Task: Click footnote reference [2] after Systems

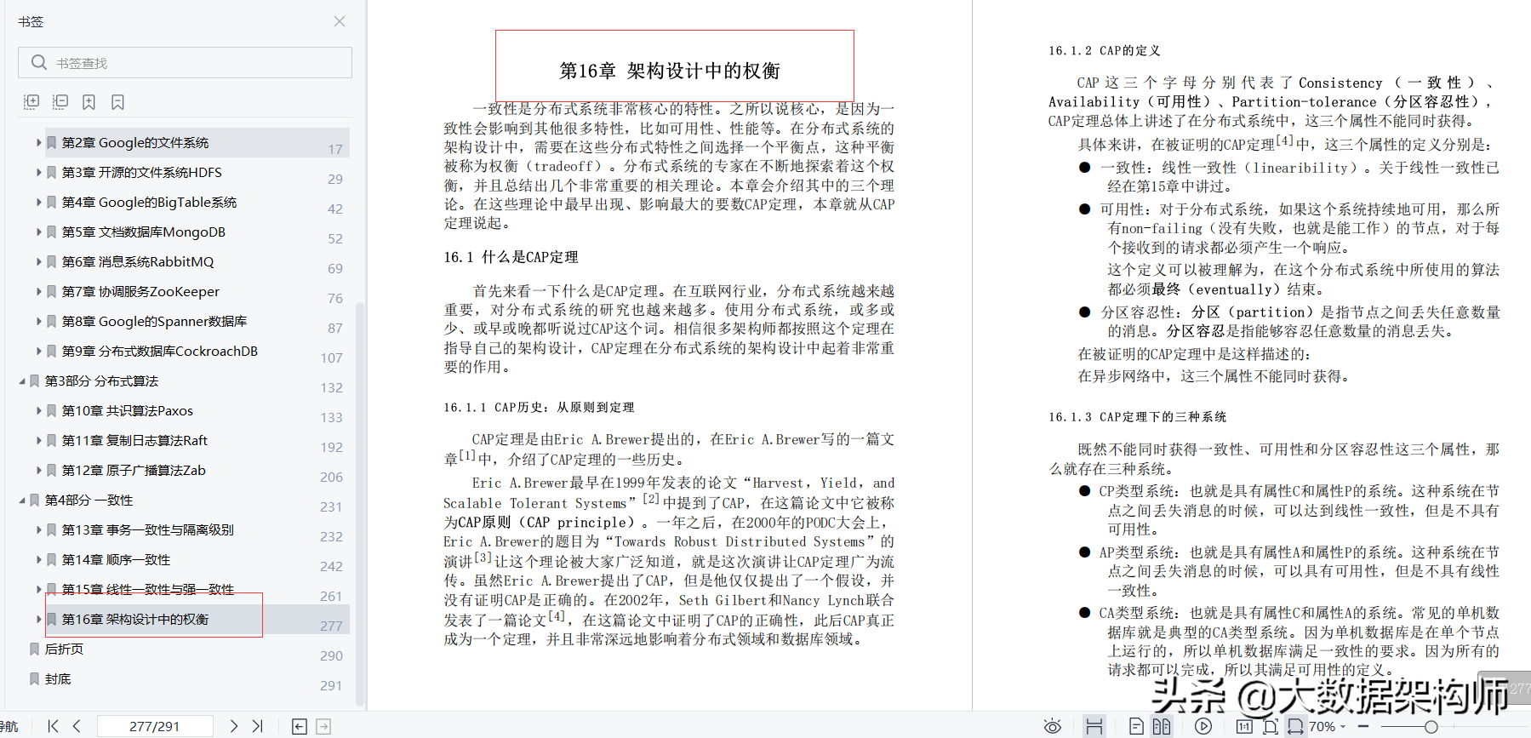Action: click(x=651, y=499)
